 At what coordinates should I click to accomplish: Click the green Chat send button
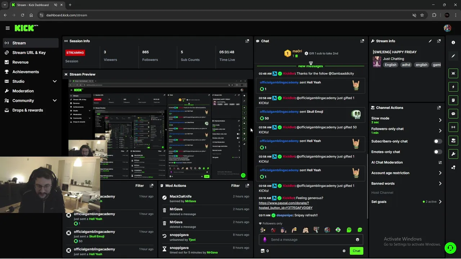(x=356, y=251)
